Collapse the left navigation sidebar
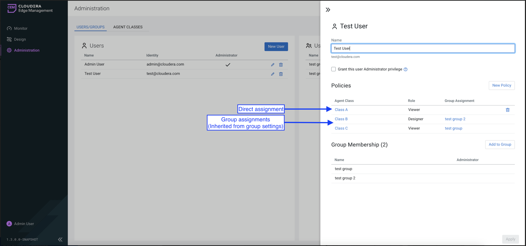This screenshot has width=526, height=246. (60, 240)
